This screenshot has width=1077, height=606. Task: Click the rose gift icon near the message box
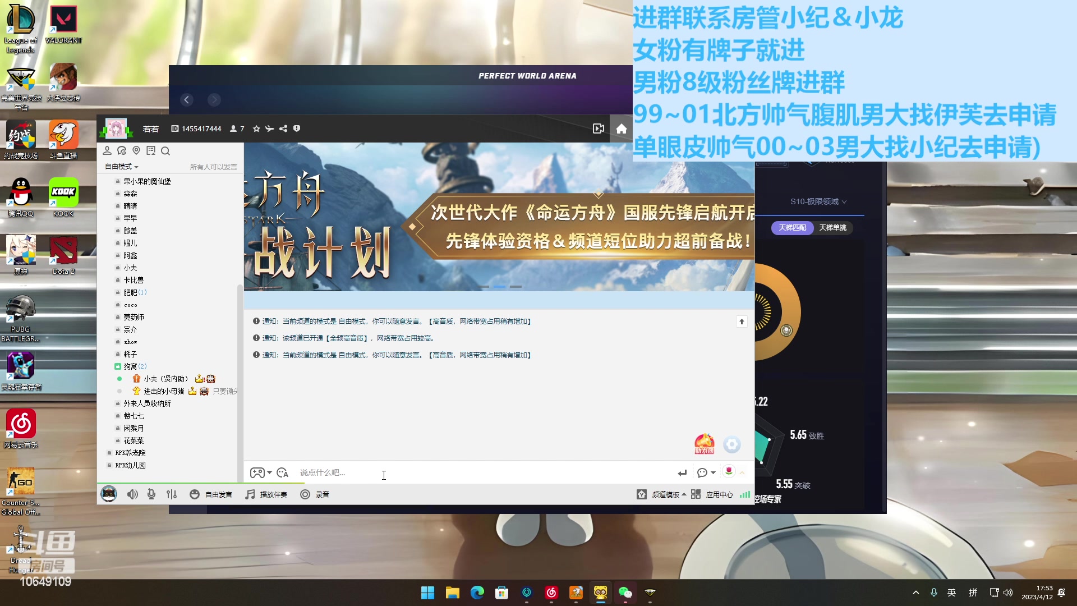[728, 472]
